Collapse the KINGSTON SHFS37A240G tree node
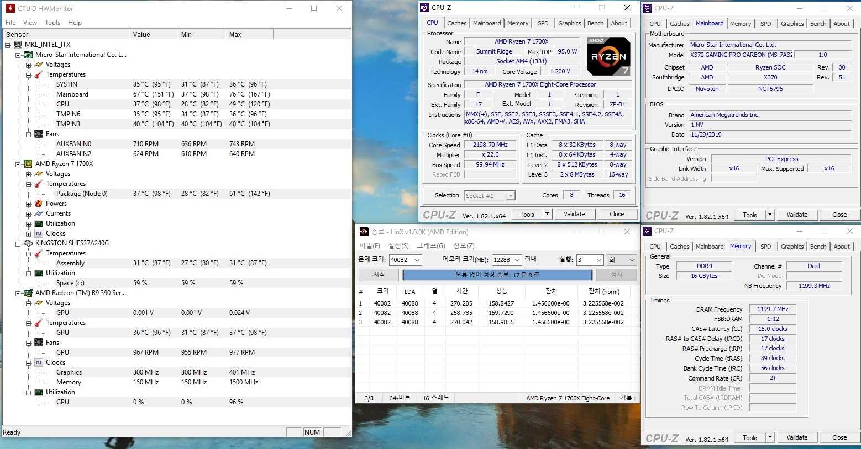The height and width of the screenshot is (449, 861). click(x=18, y=243)
